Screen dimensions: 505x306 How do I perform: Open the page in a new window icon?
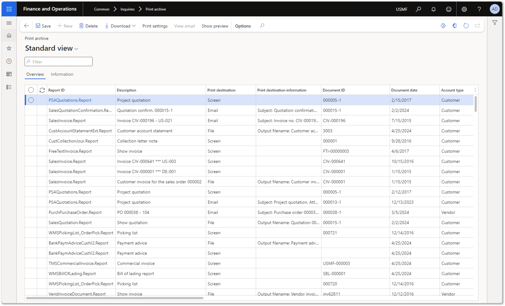pos(477,26)
